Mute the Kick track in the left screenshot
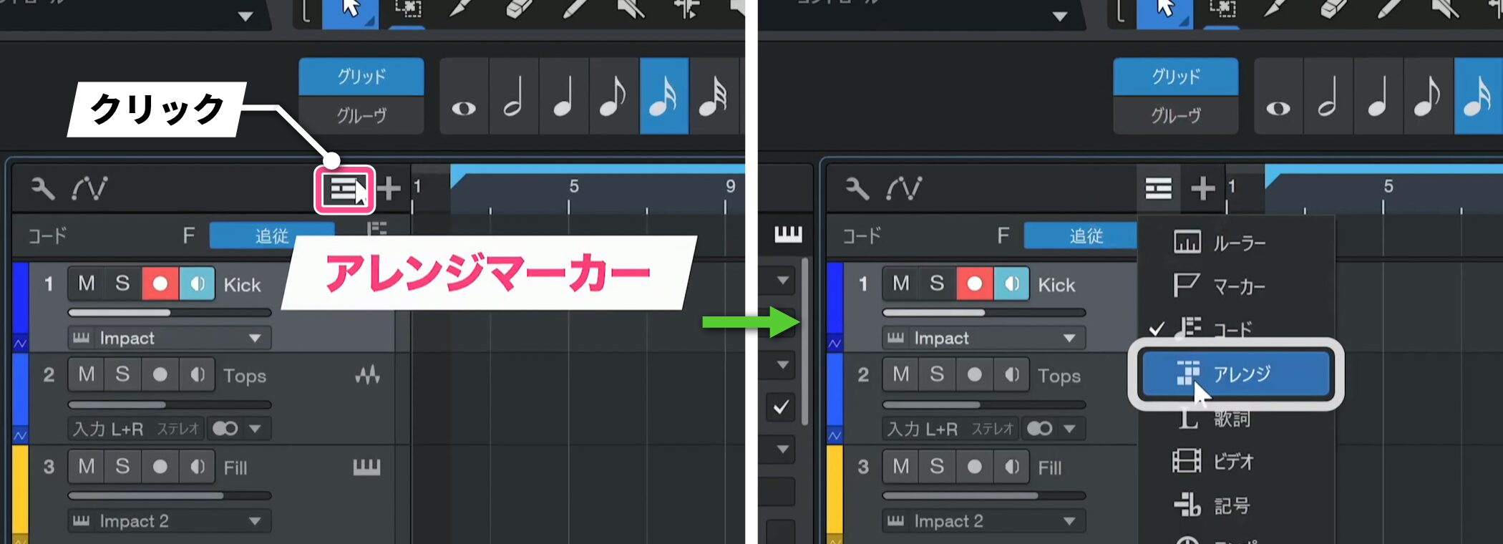 click(x=87, y=283)
